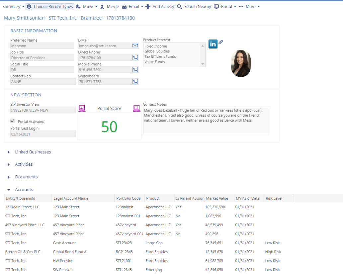Screen dimensions: 343x278
Task: Click the Search Nearby toolbar label
Action: 198,7
